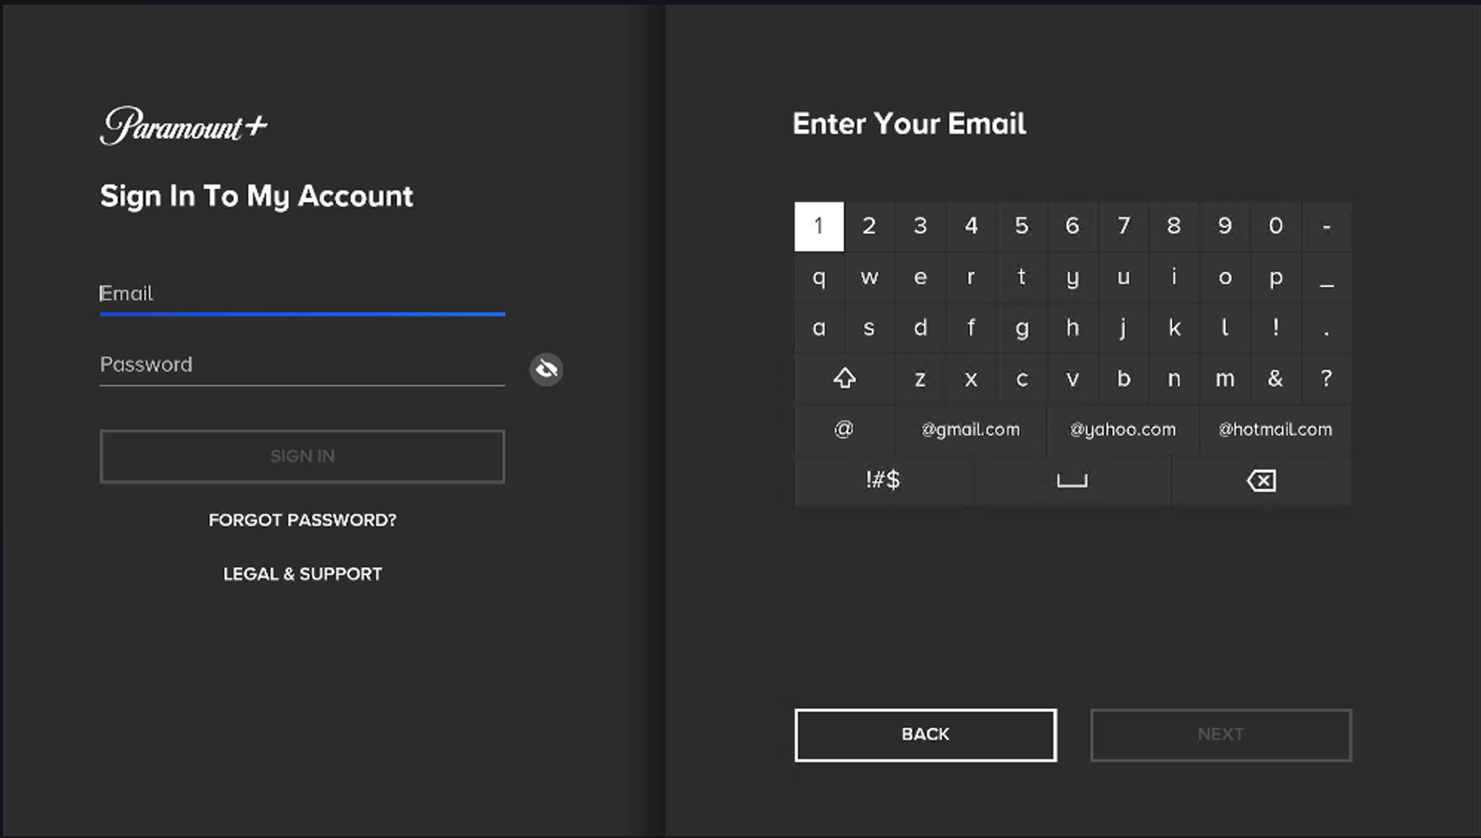Insert @yahoo.com shortcut
Image resolution: width=1481 pixels, height=838 pixels.
tap(1122, 430)
